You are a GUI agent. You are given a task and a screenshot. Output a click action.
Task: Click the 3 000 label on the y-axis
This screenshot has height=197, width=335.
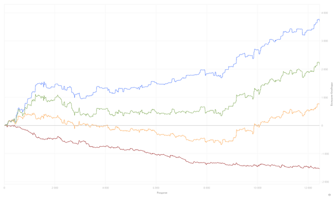click(x=325, y=41)
